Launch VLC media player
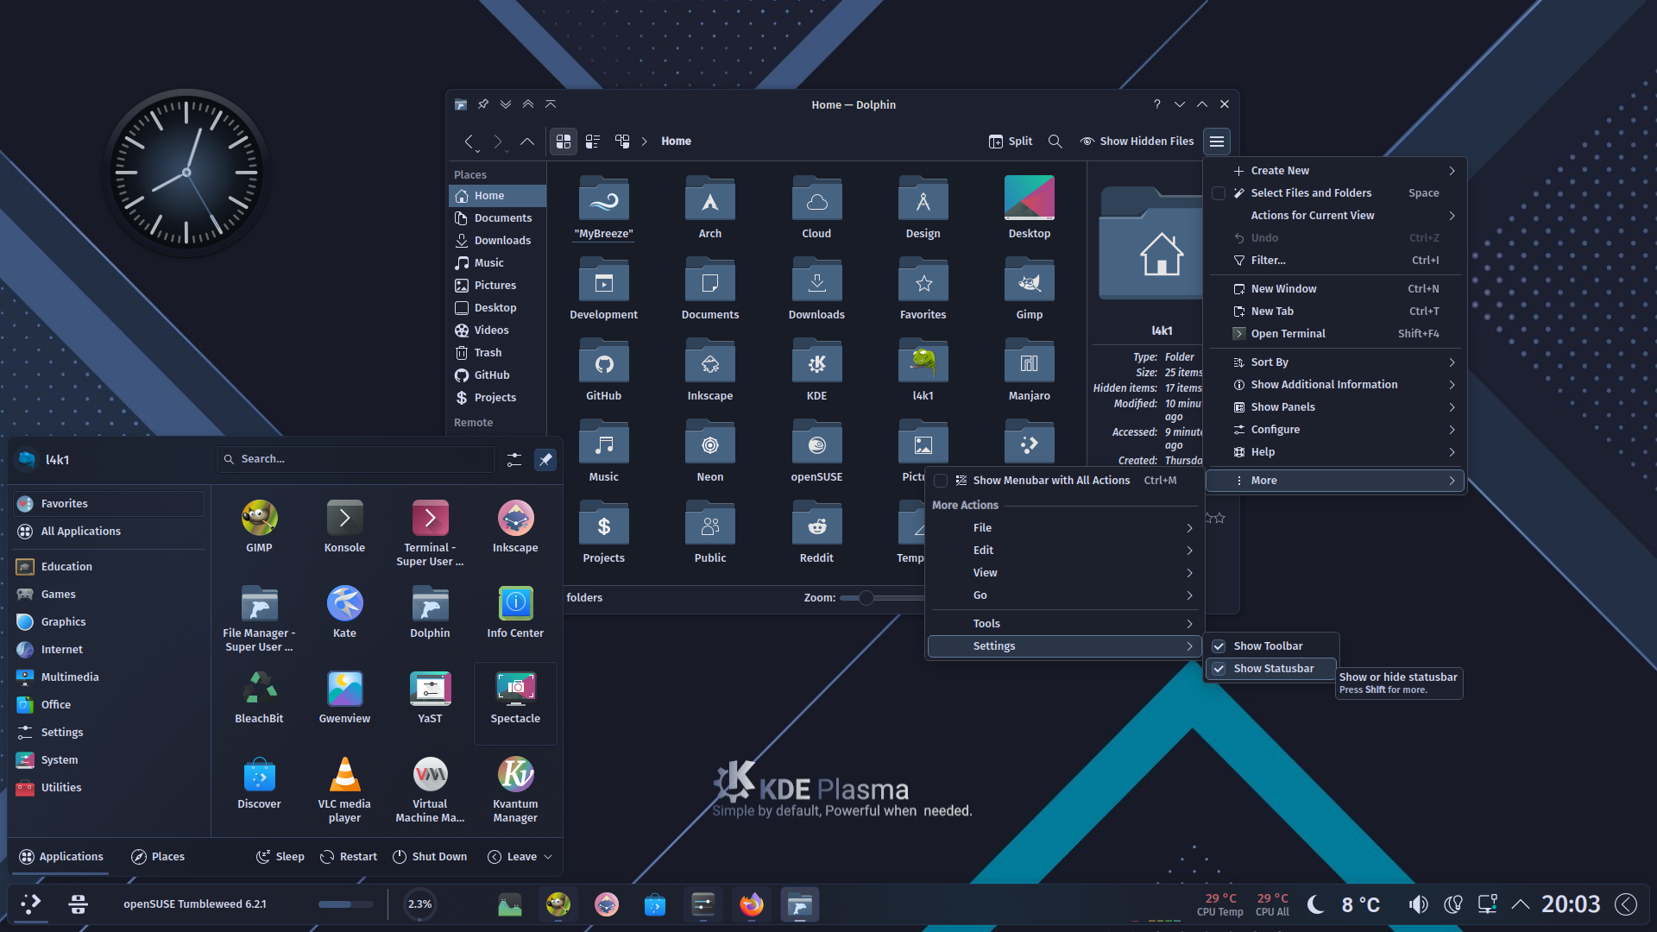Screen dimensions: 1657x932 344,790
